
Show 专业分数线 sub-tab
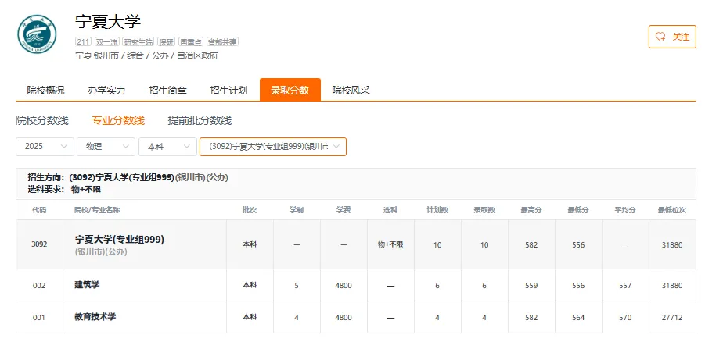[118, 120]
